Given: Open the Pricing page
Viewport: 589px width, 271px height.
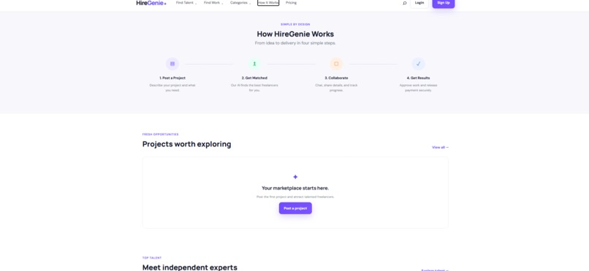Looking at the screenshot, I should tap(291, 3).
